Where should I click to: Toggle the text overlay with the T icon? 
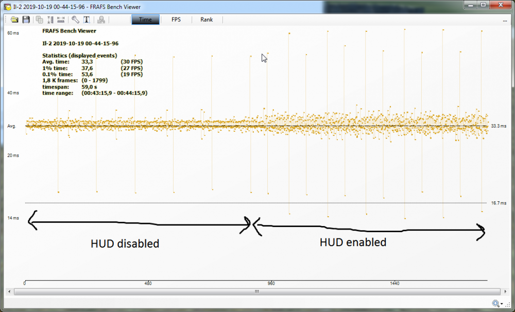(87, 20)
